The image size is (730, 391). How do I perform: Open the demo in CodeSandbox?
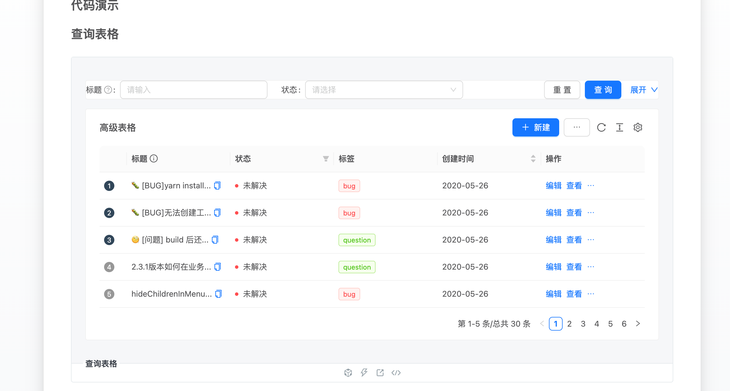point(348,372)
